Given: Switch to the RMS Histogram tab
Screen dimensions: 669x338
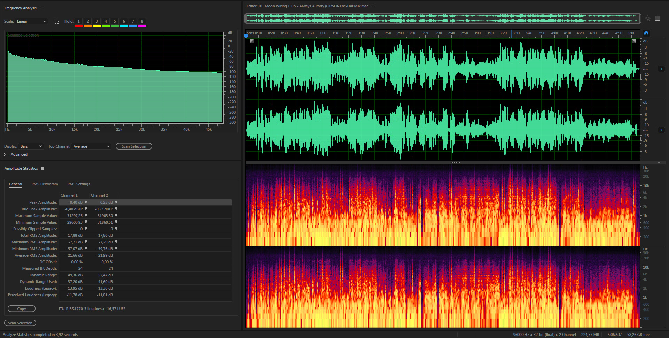Looking at the screenshot, I should pos(45,184).
